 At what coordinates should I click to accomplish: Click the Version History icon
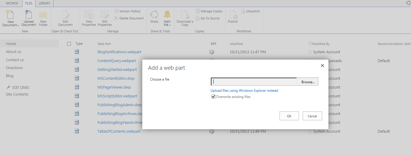(117, 11)
